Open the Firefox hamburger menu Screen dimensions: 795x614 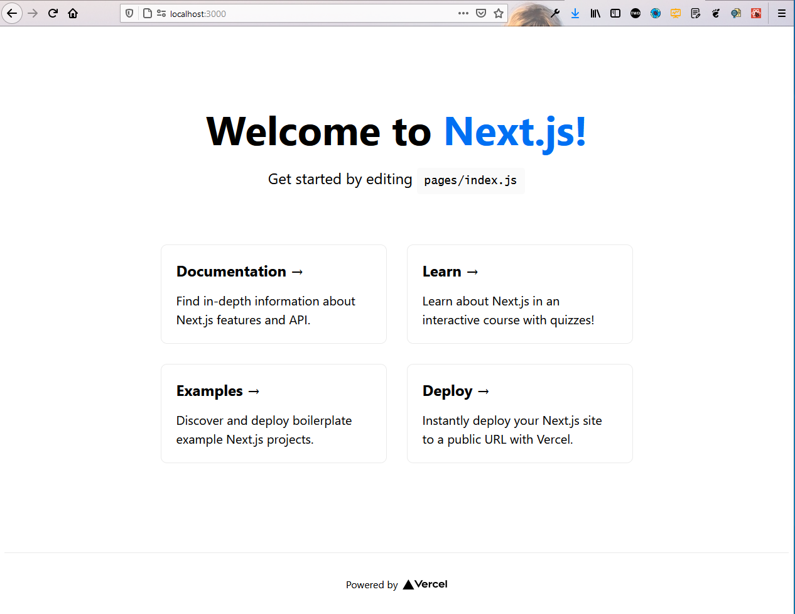pyautogui.click(x=782, y=13)
